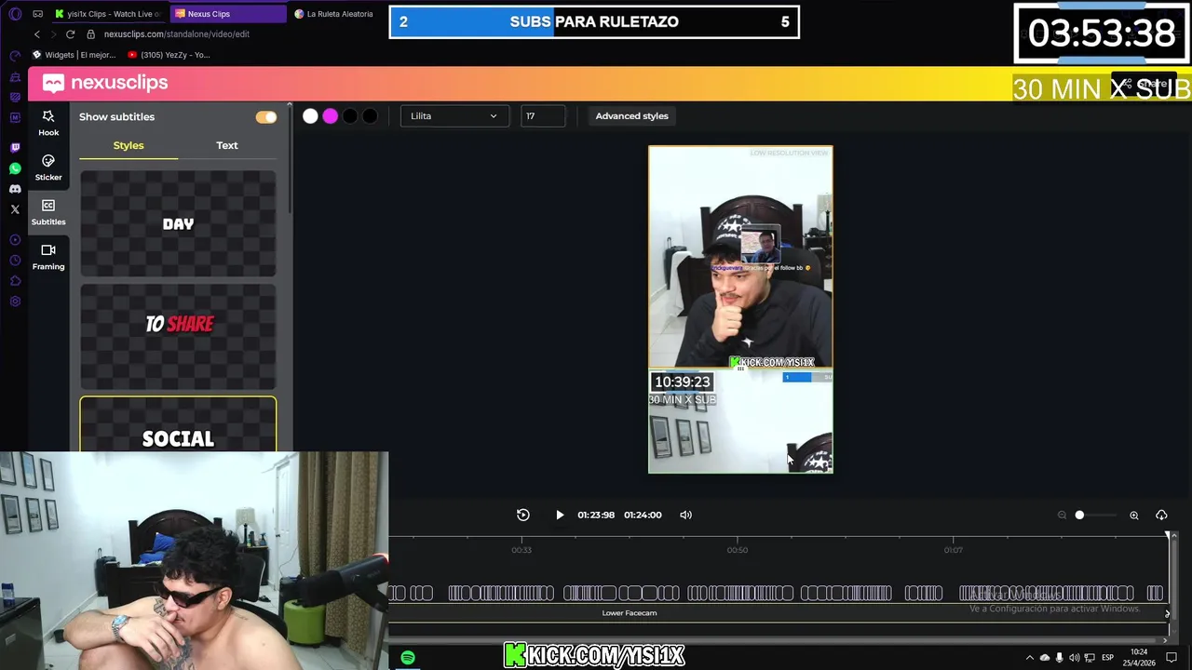This screenshot has width=1192, height=670.
Task: Click the address bar URL
Action: [177, 34]
